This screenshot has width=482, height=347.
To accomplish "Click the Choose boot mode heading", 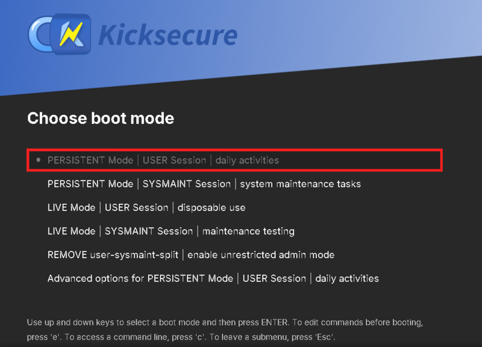I will (x=99, y=118).
